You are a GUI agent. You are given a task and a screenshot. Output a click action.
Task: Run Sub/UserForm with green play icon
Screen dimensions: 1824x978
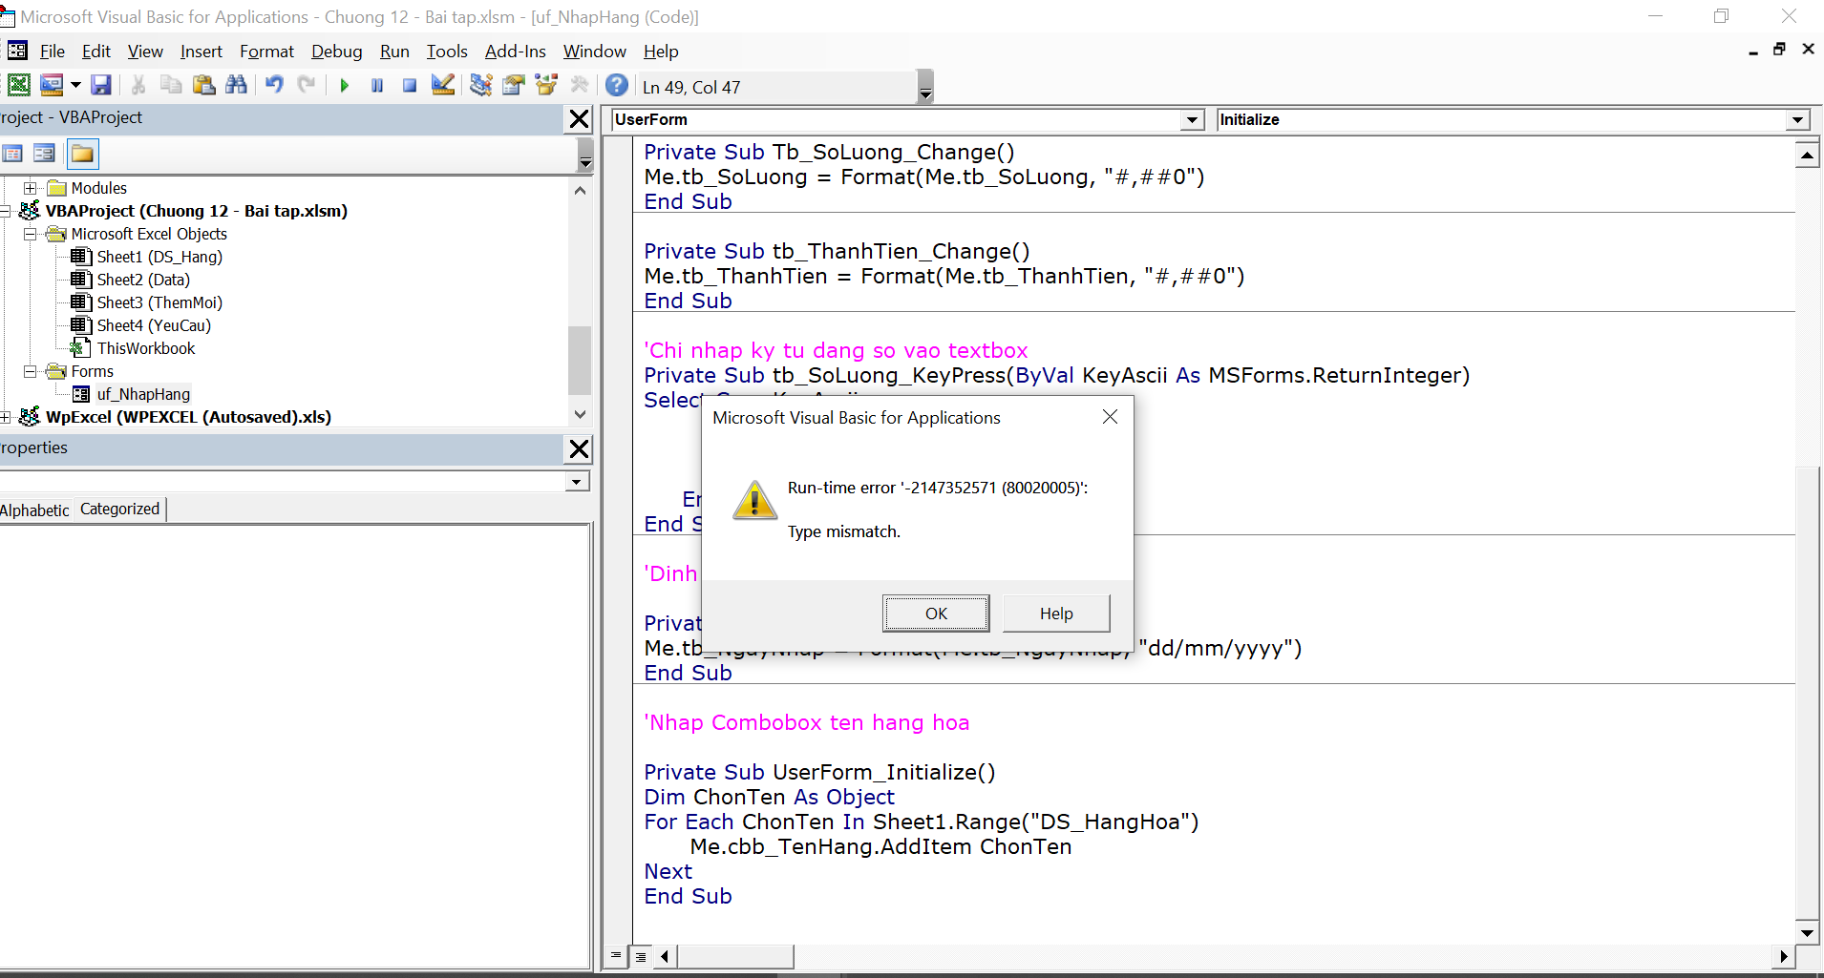pyautogui.click(x=345, y=86)
